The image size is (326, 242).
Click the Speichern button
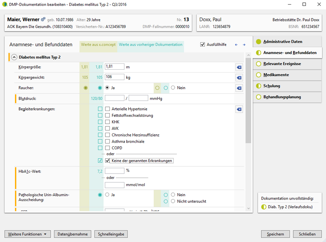pyautogui.click(x=275, y=234)
